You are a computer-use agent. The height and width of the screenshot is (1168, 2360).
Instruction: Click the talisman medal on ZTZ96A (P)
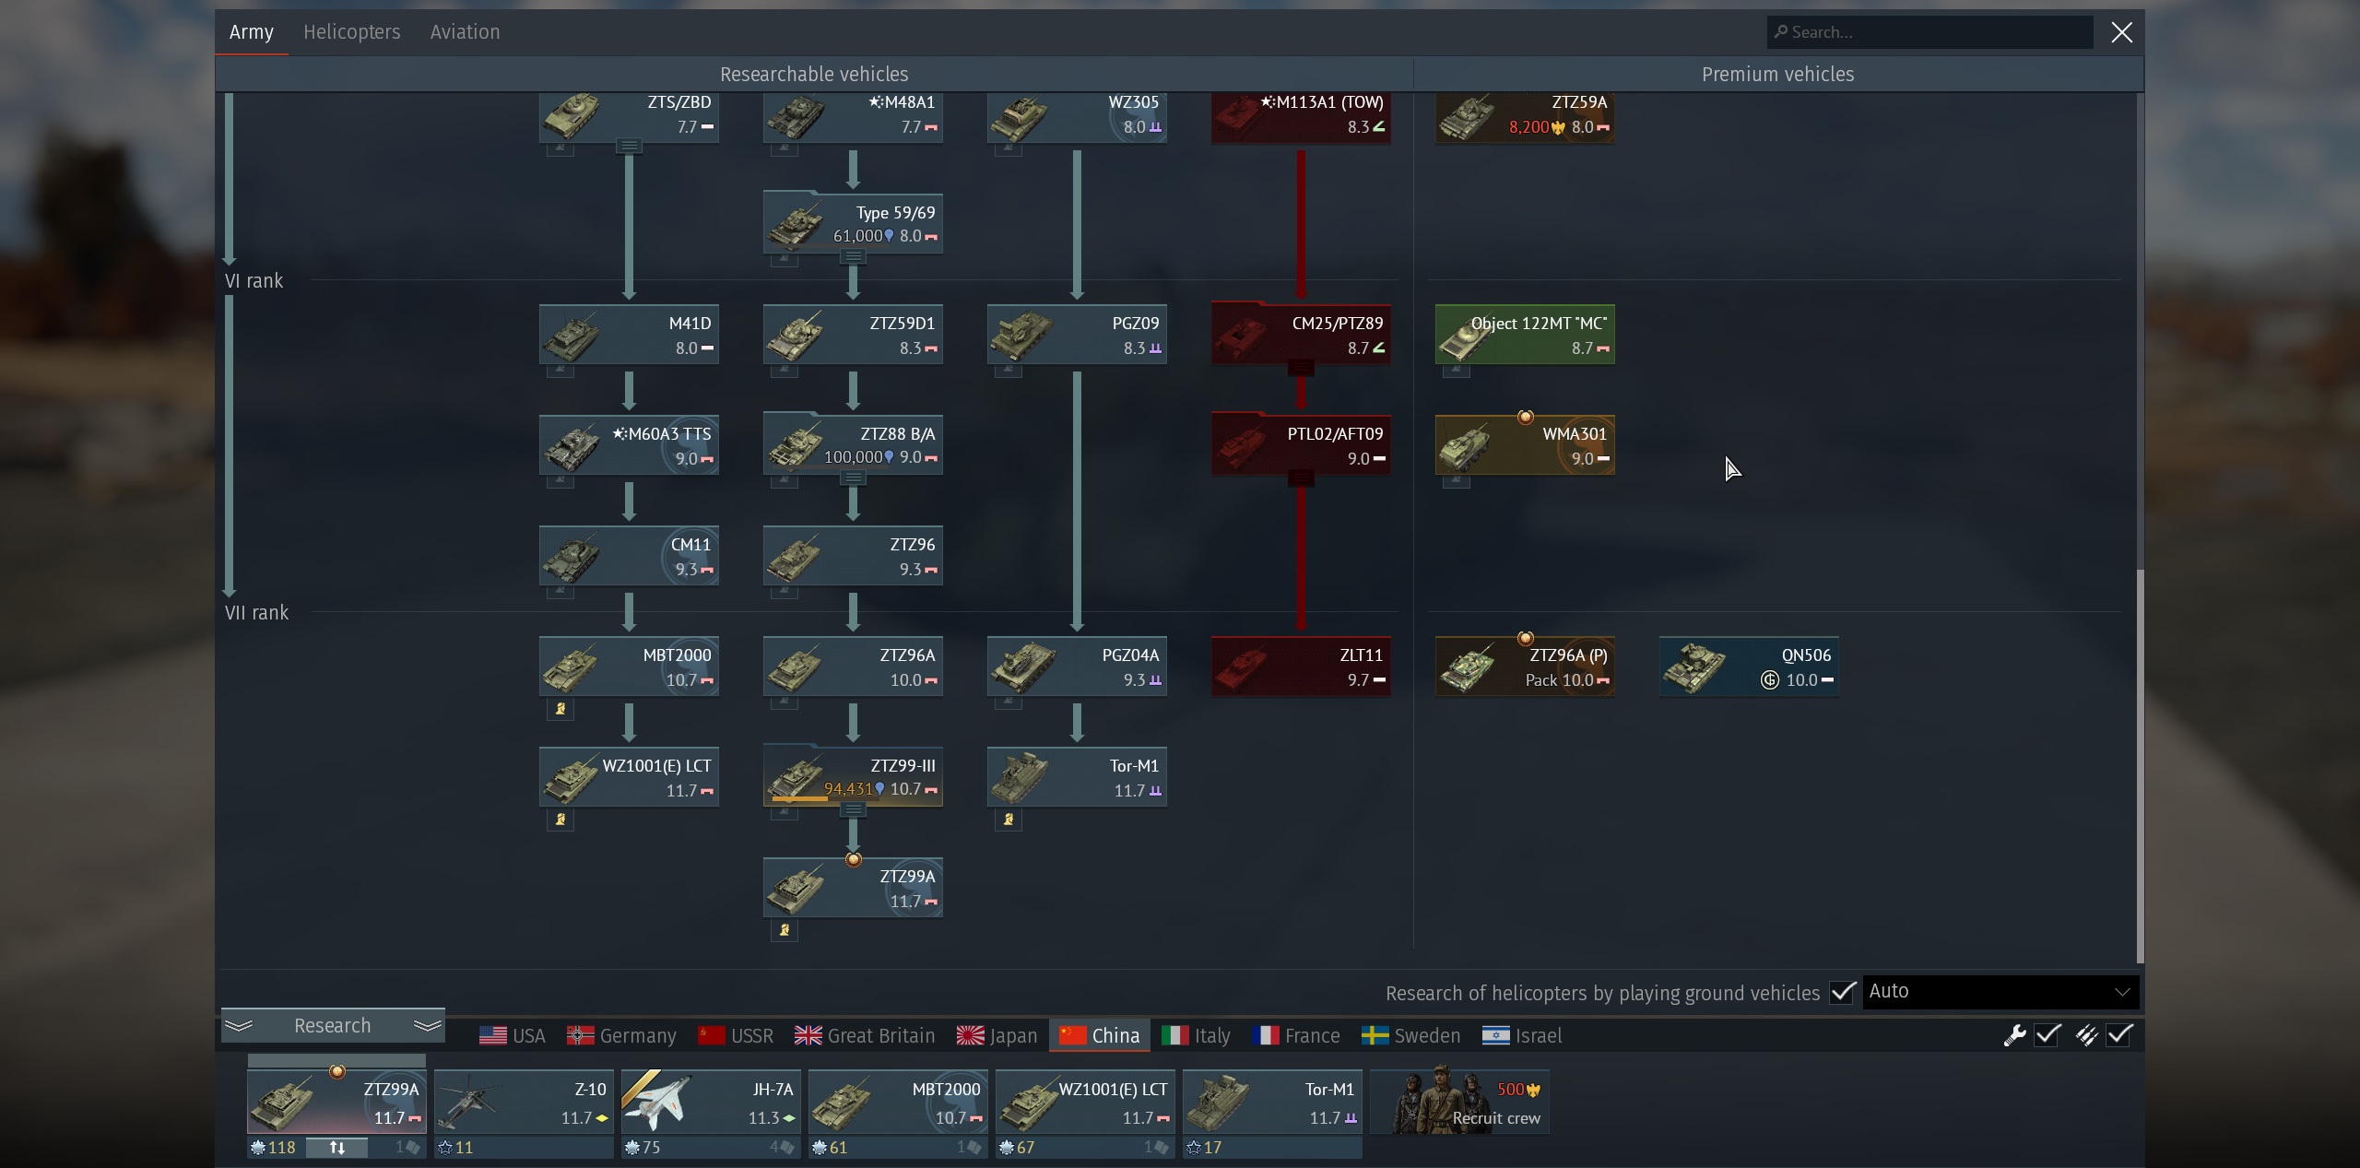coord(1526,639)
